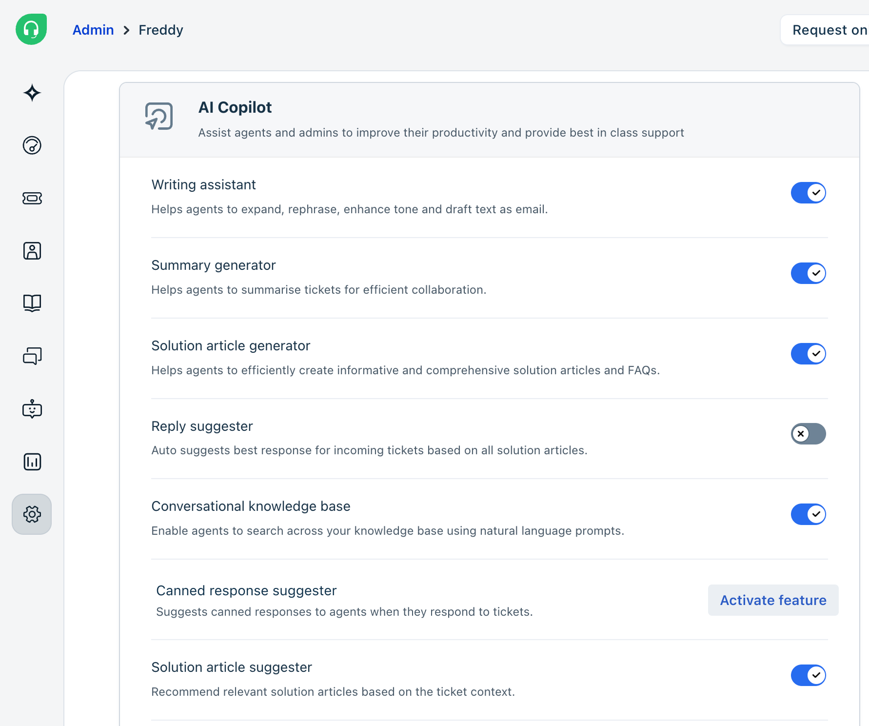Click the AI Copilot heading
Screen dimensions: 869x726
235,107
